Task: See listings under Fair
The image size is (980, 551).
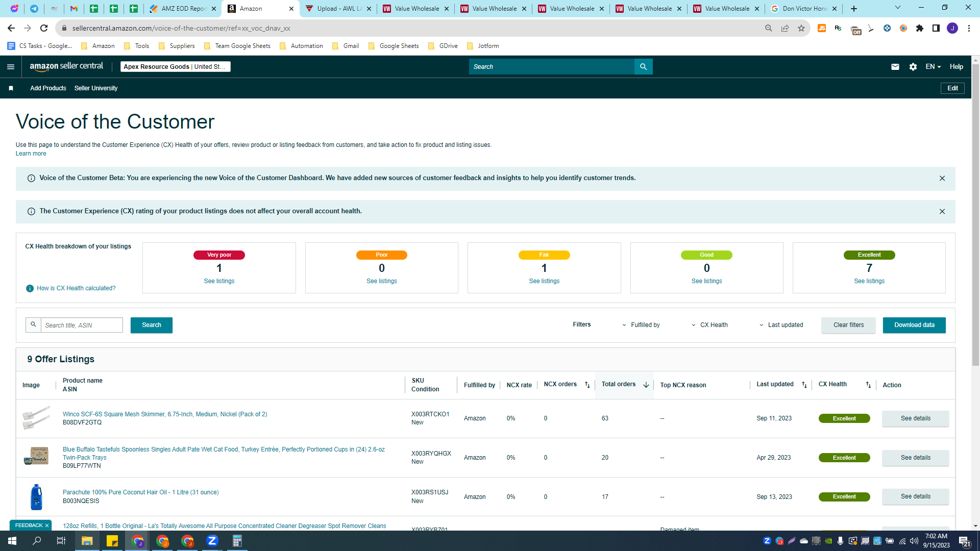Action: tap(544, 281)
